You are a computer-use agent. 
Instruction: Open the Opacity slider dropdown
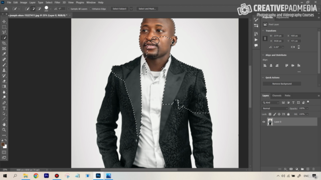(x=307, y=108)
